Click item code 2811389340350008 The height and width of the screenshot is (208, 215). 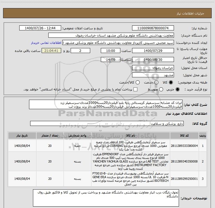[x=184, y=161]
